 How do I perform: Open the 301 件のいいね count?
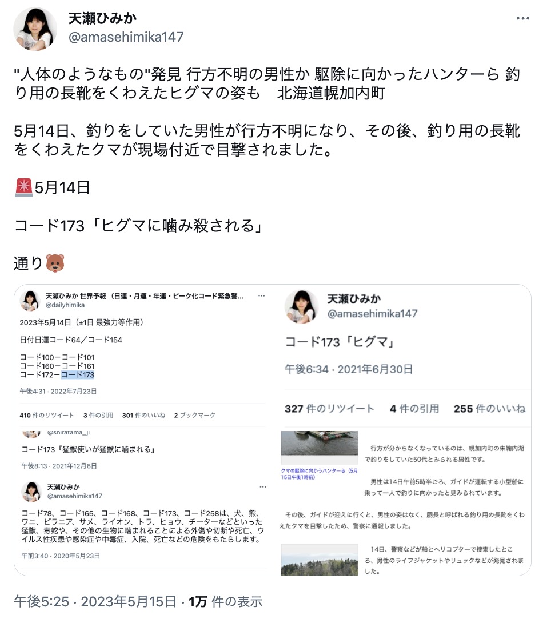click(144, 415)
